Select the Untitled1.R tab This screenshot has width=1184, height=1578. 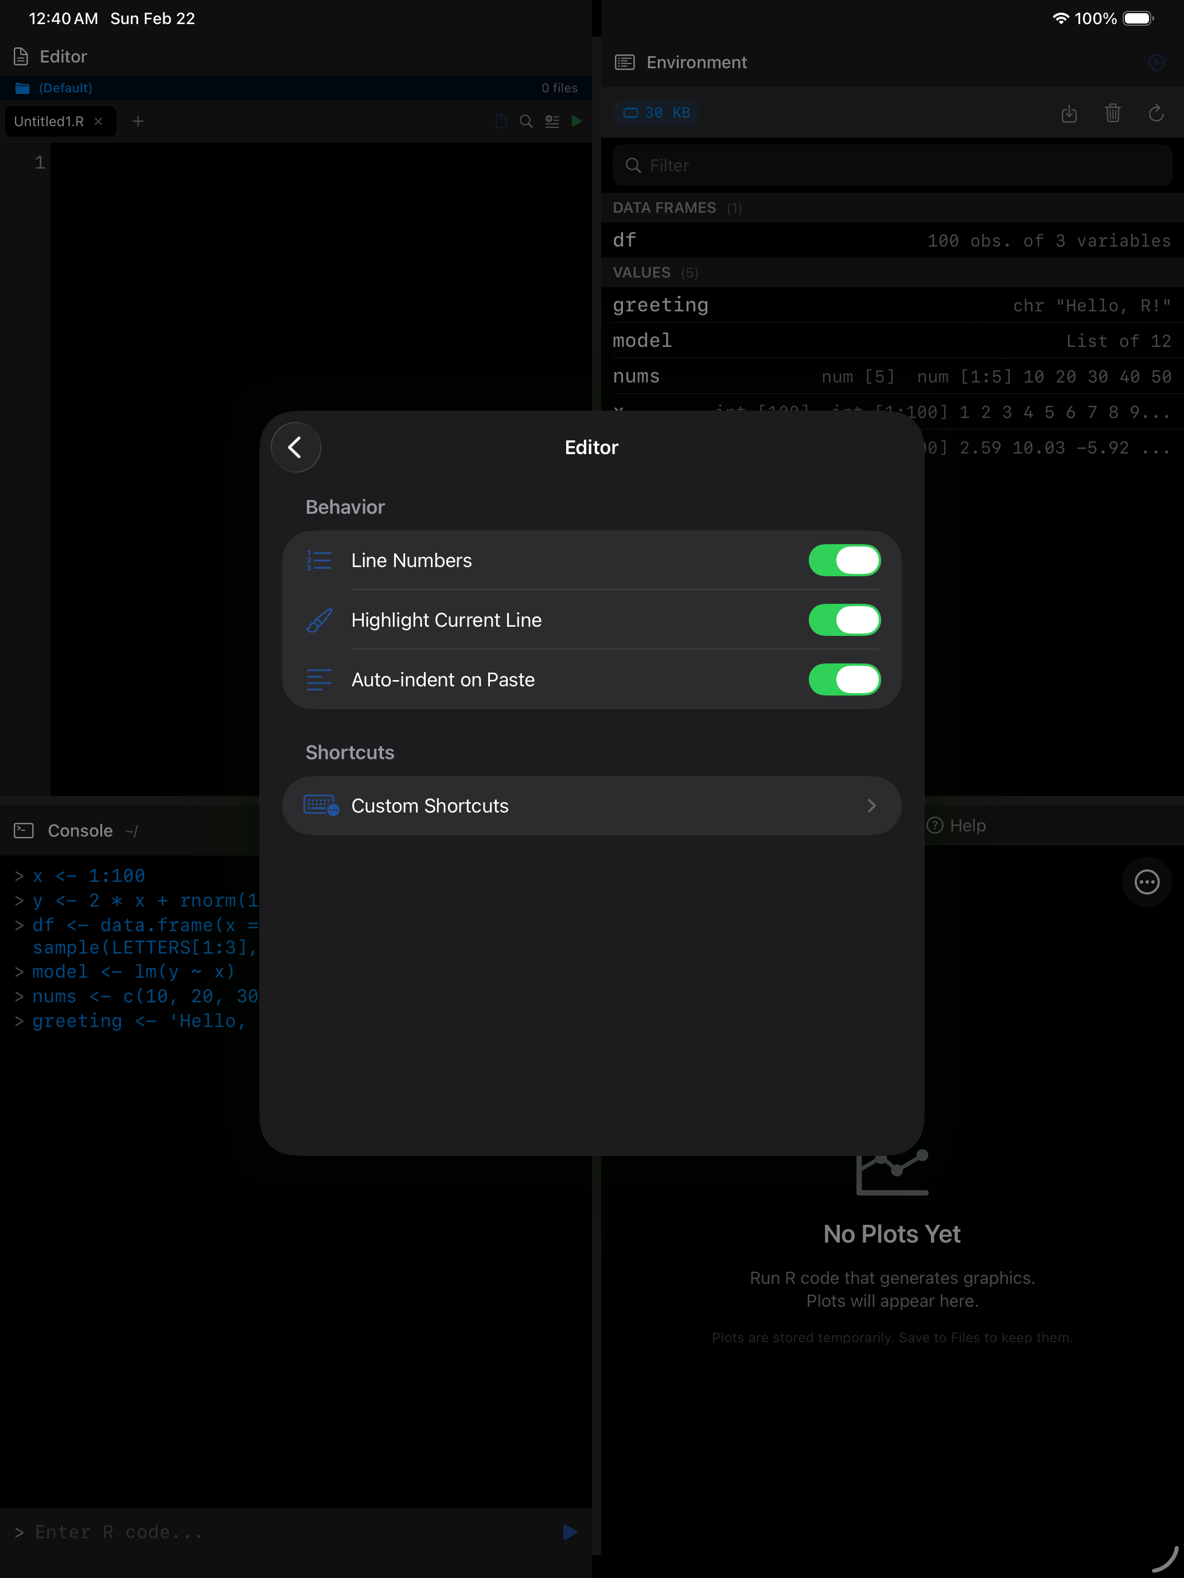pos(50,122)
